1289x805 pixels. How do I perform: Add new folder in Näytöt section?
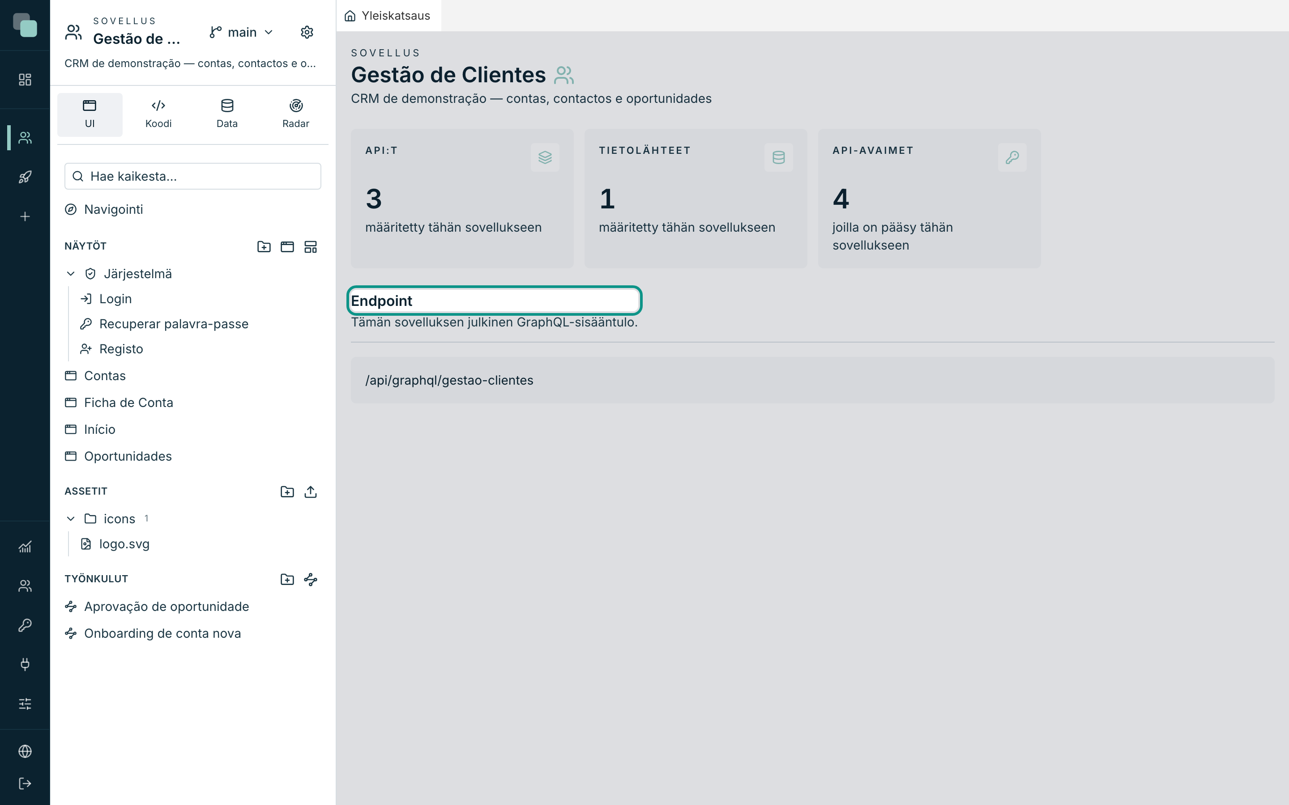click(x=264, y=246)
